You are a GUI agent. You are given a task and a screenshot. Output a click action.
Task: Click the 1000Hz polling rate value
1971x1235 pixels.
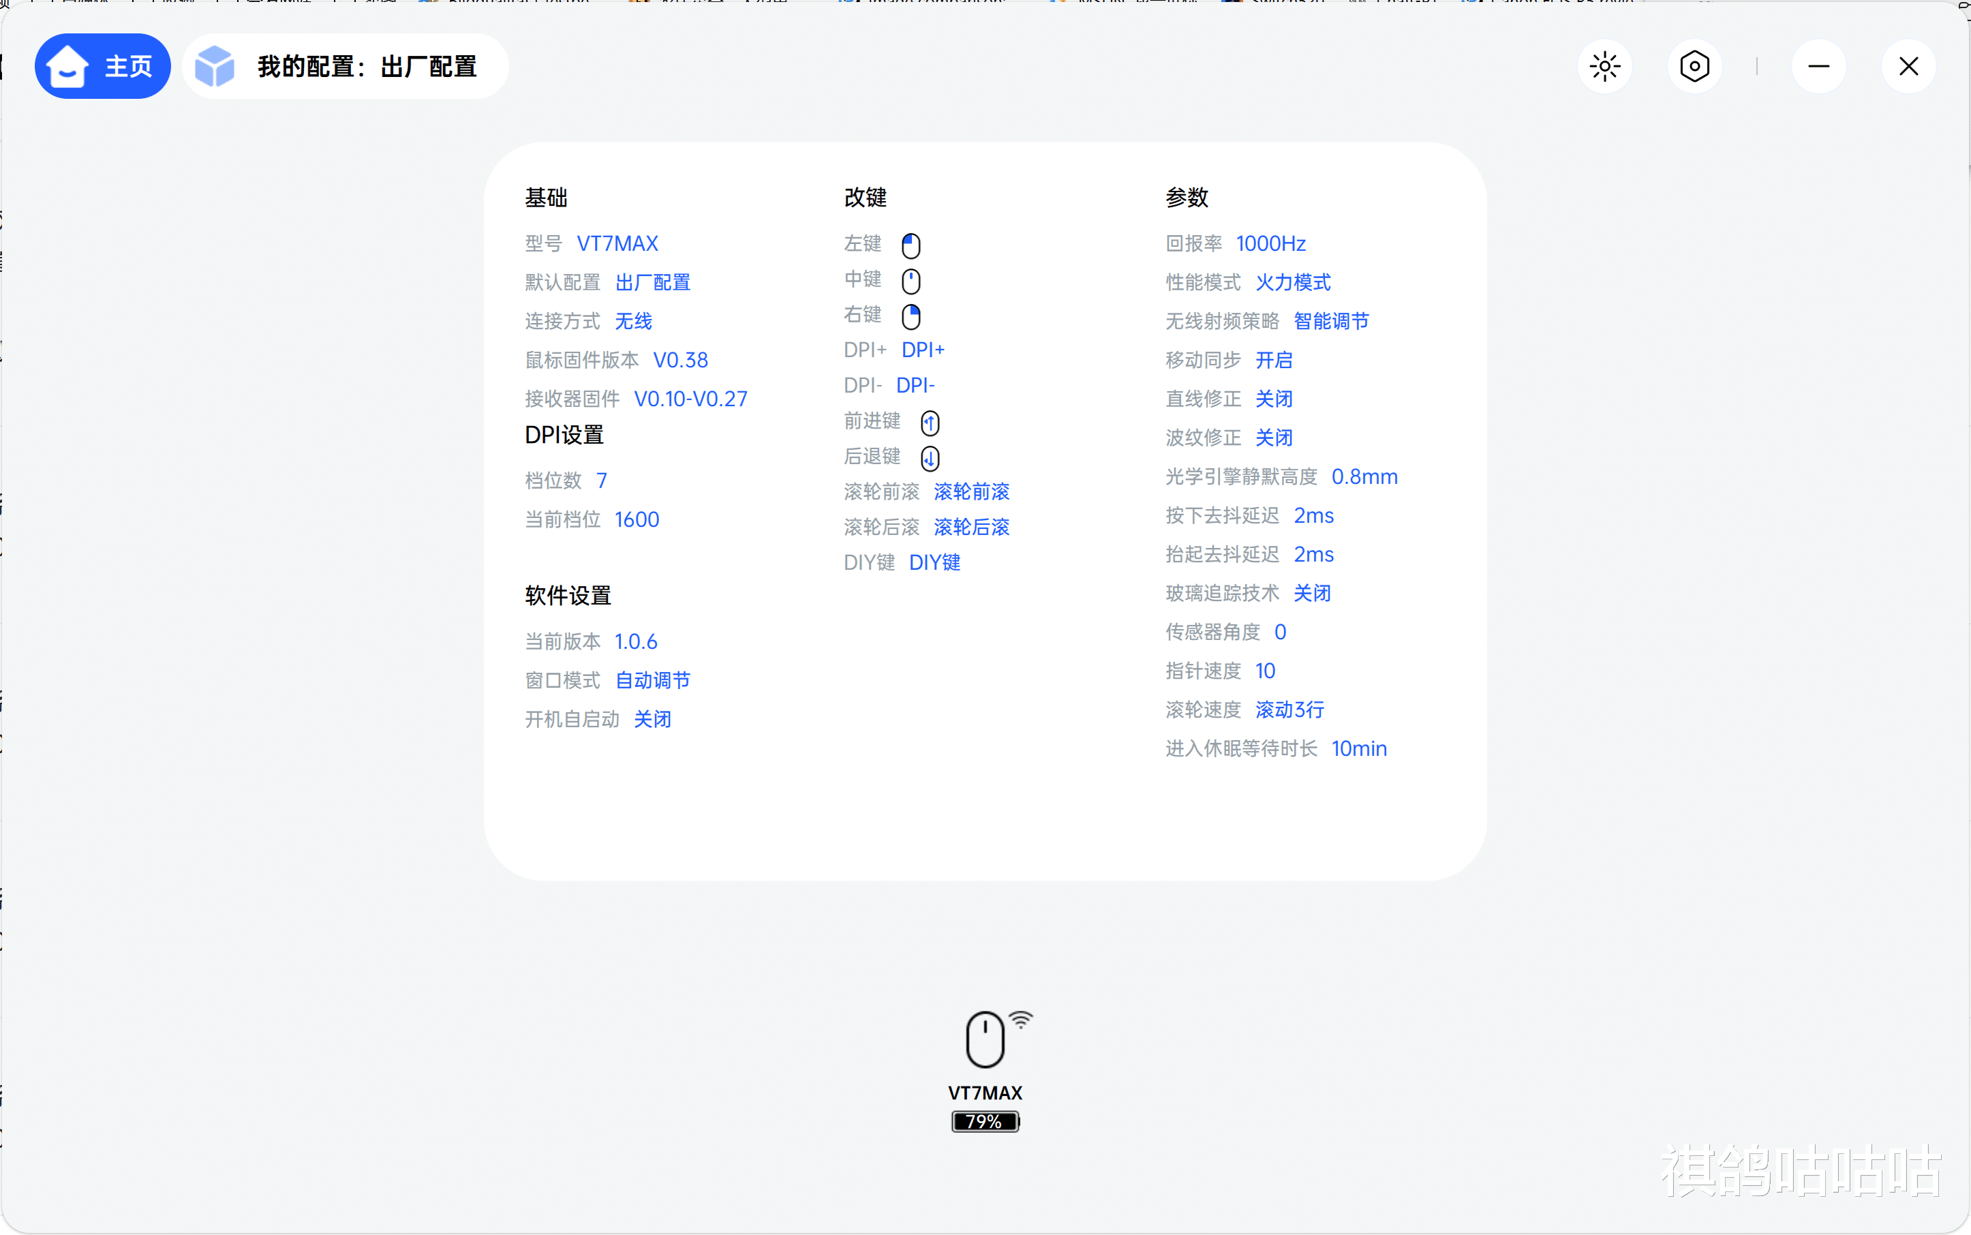(1270, 243)
